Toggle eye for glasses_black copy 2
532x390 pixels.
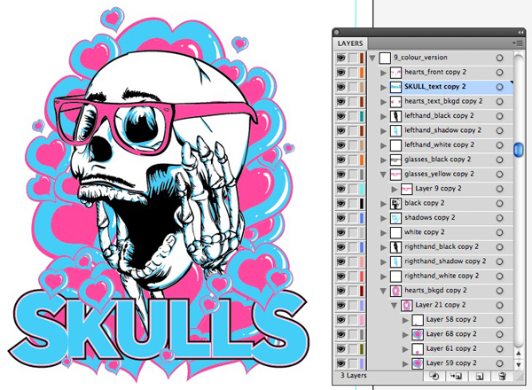[341, 160]
